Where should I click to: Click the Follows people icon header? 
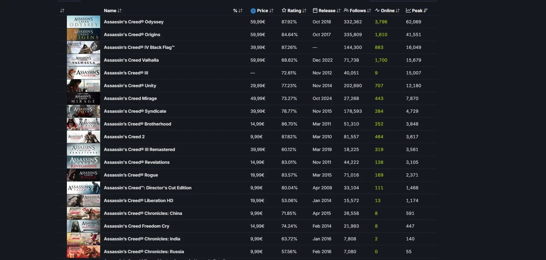(x=346, y=11)
